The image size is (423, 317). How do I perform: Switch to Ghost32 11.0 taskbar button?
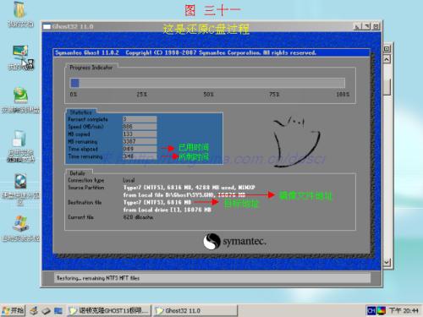(x=195, y=310)
